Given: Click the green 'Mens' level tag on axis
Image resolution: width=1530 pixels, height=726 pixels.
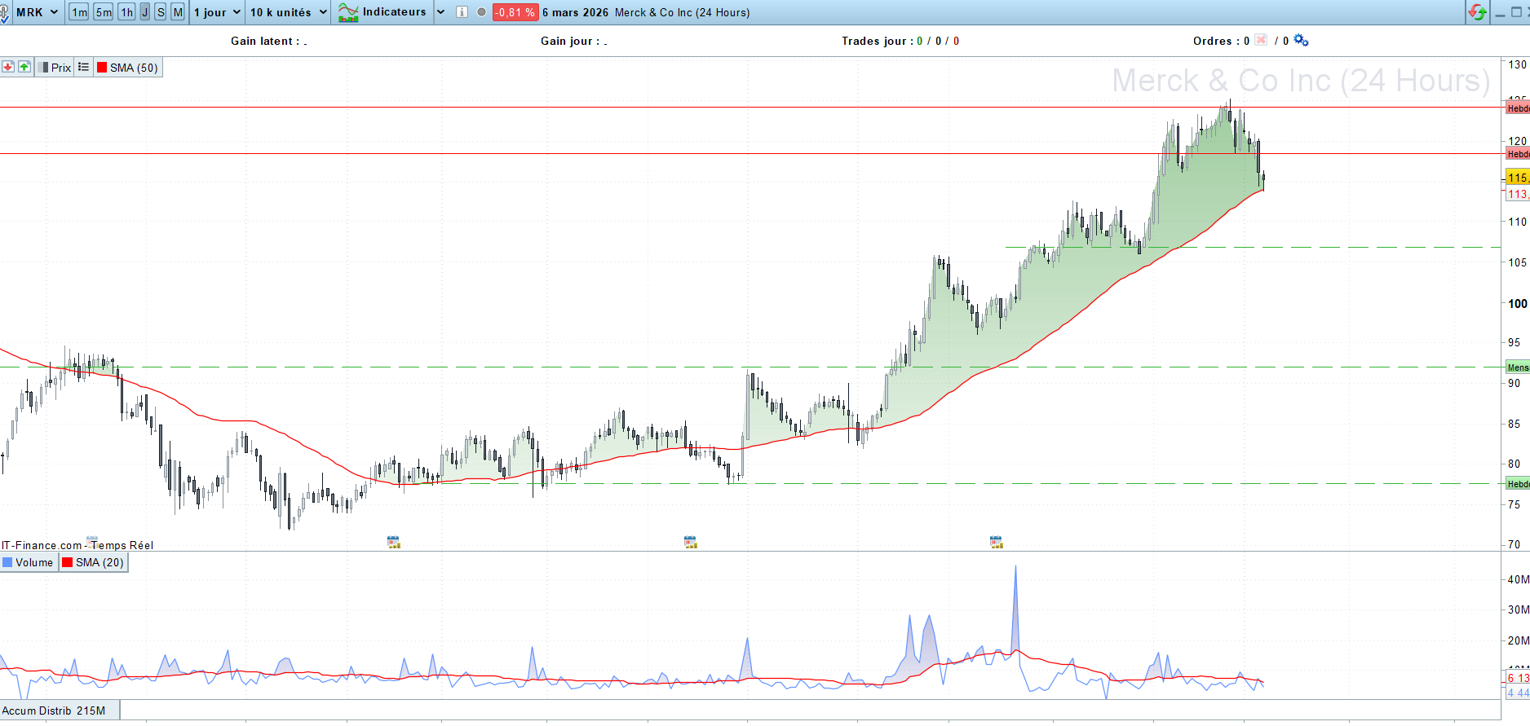Looking at the screenshot, I should [x=1518, y=367].
